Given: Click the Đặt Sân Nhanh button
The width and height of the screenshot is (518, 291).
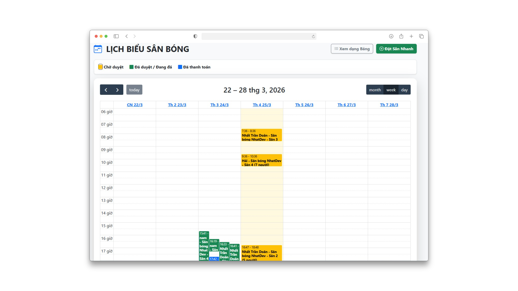Looking at the screenshot, I should click(x=396, y=49).
